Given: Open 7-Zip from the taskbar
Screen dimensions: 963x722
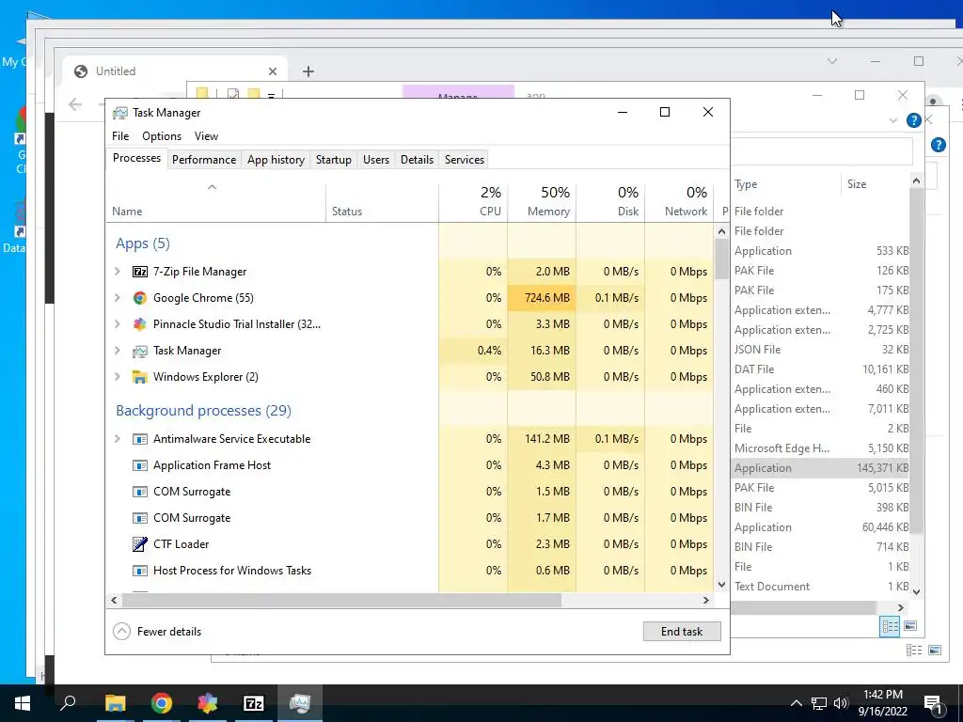Looking at the screenshot, I should 254,703.
